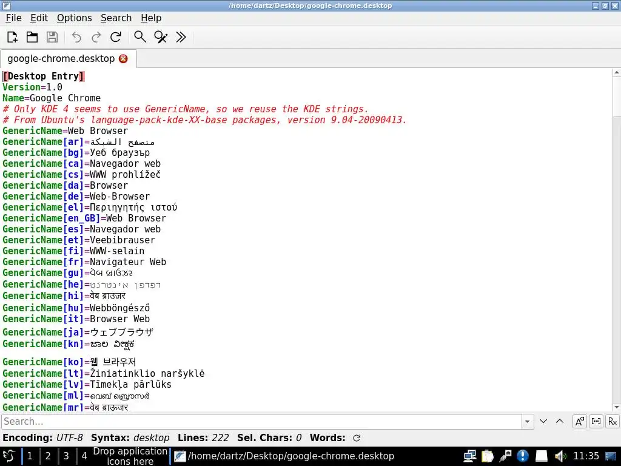Click the GenericName[fi]=WWW-selain line
Screen dimensions: 621x466
tap(73, 251)
